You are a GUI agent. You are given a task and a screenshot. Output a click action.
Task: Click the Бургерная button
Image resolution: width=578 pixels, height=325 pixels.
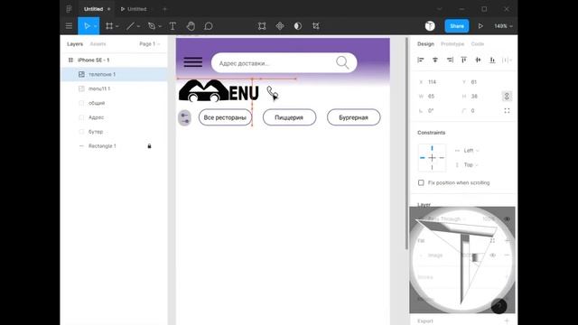(x=353, y=117)
